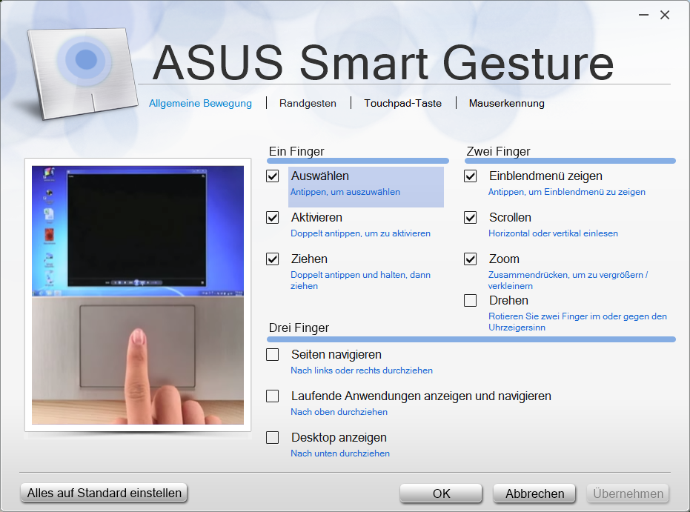The height and width of the screenshot is (512, 690).
Task: Enable Seiten navigieren checkbox
Action: pyautogui.click(x=273, y=354)
